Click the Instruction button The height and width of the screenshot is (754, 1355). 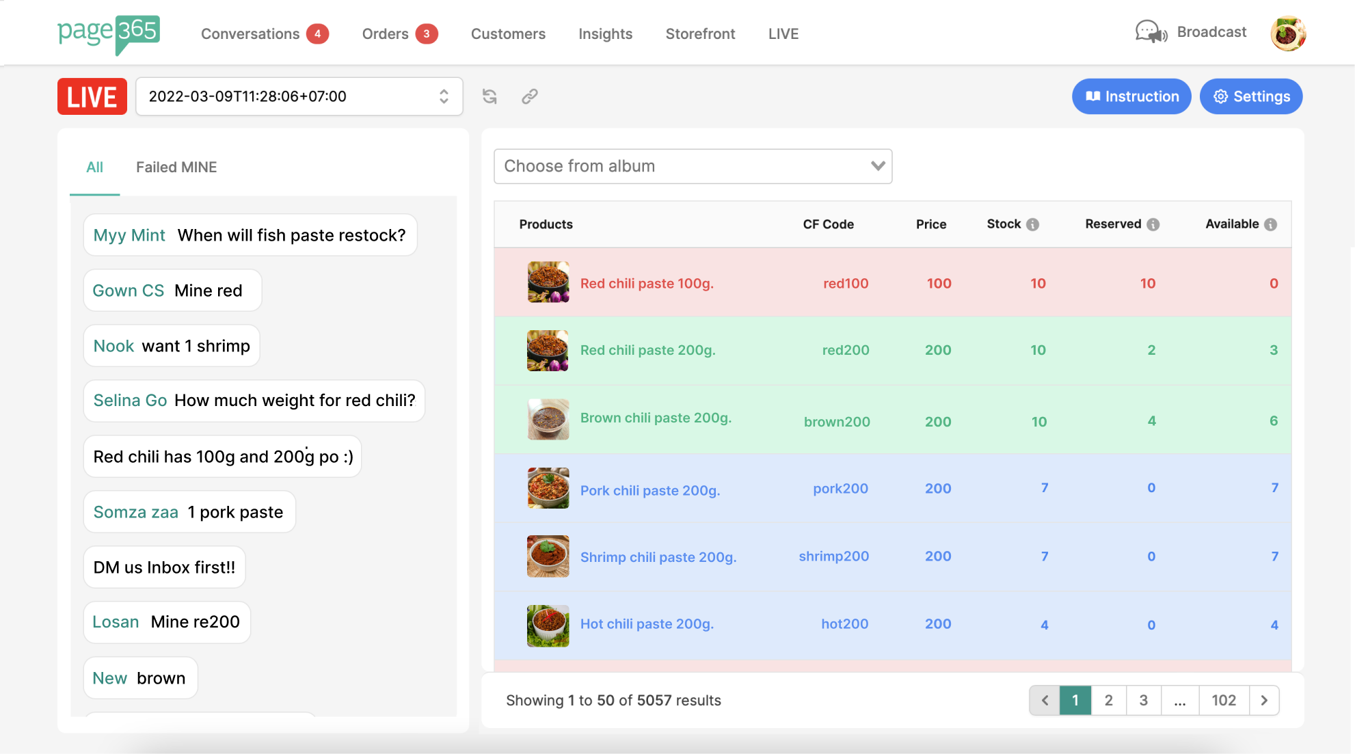click(1131, 96)
